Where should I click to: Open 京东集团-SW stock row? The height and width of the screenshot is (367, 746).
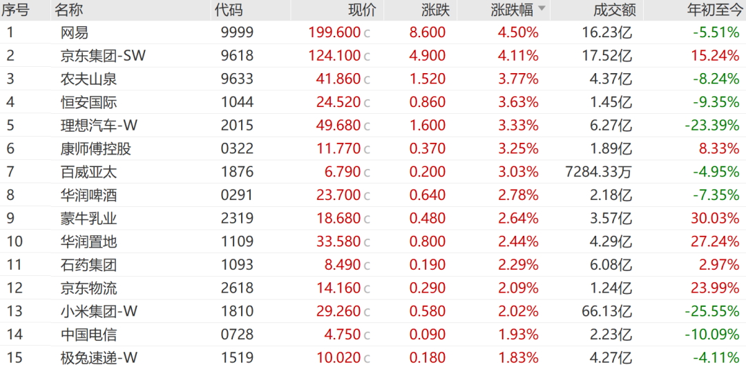point(373,56)
